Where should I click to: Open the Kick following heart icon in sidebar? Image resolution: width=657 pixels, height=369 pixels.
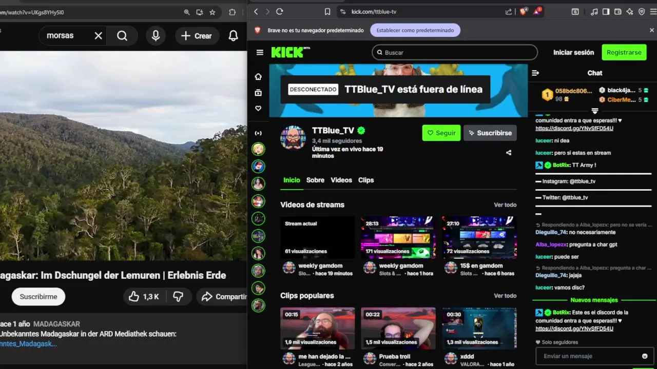(x=258, y=108)
